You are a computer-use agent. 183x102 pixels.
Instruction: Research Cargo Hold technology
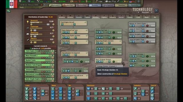tap(142, 65)
